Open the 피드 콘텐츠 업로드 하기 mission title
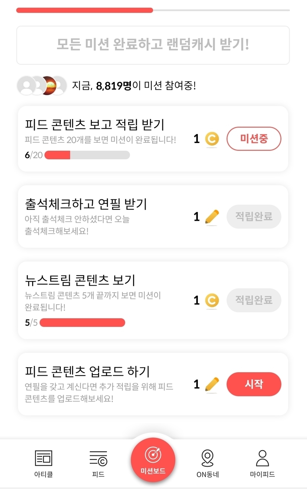Screen dimensions: 307x489 click(x=87, y=371)
